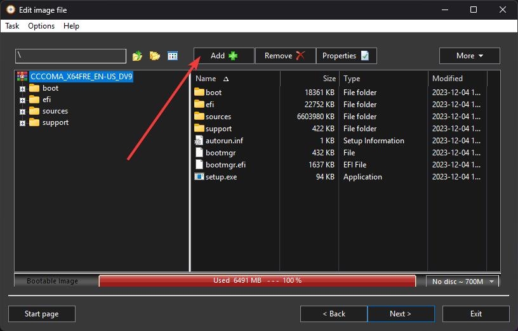Click the Next > button
518x331 pixels.
pyautogui.click(x=401, y=314)
